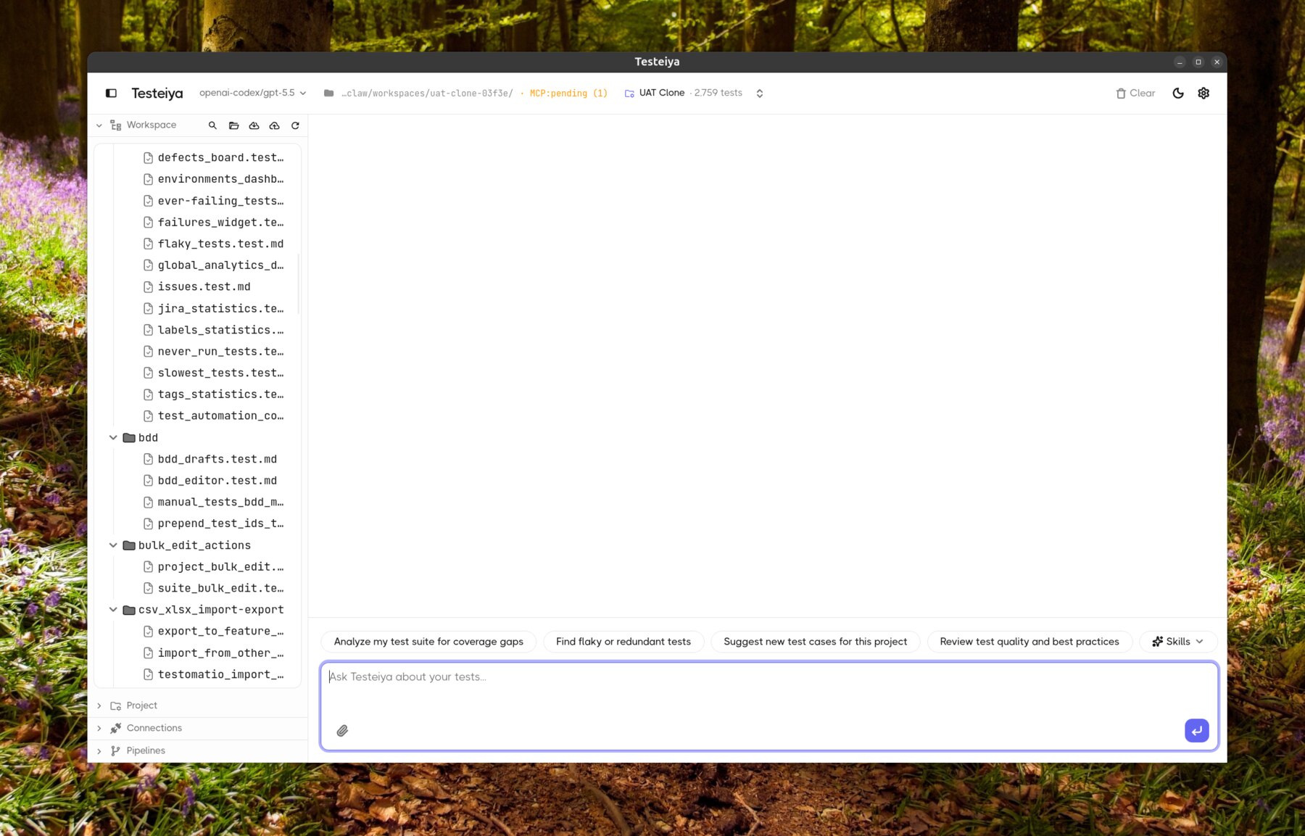Click the send message button
1305x836 pixels.
pyautogui.click(x=1196, y=731)
